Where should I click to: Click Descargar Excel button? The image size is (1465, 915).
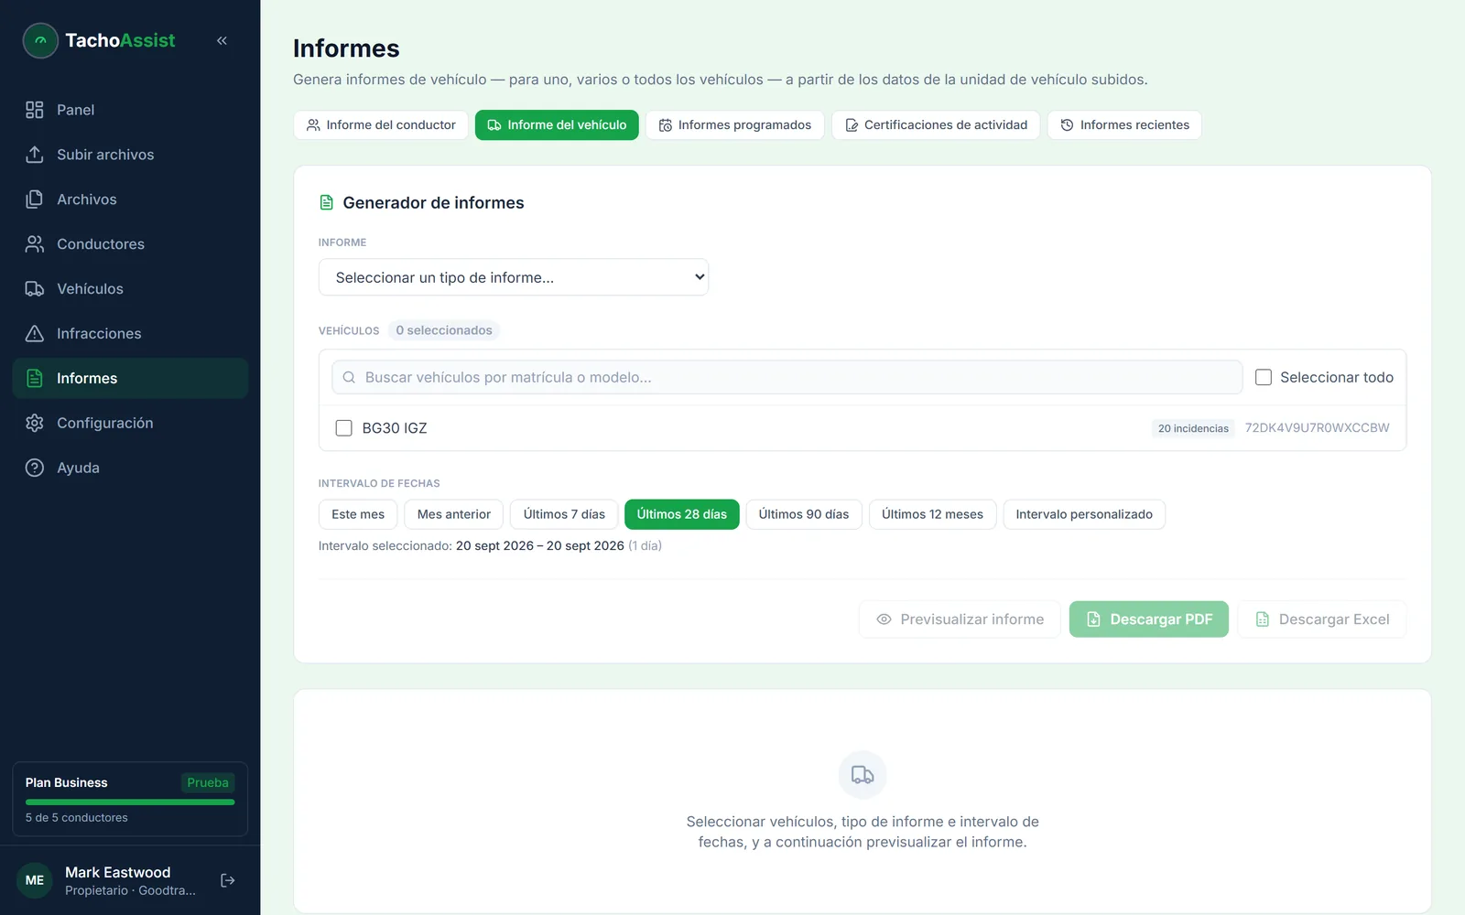(1322, 619)
